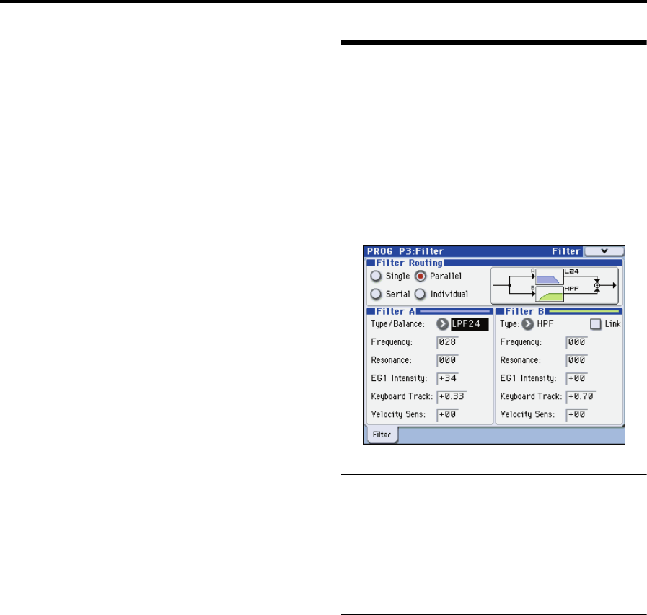Click the L24 low-pass curve icon in routing diagram
The width and height of the screenshot is (647, 615).
pyautogui.click(x=549, y=276)
